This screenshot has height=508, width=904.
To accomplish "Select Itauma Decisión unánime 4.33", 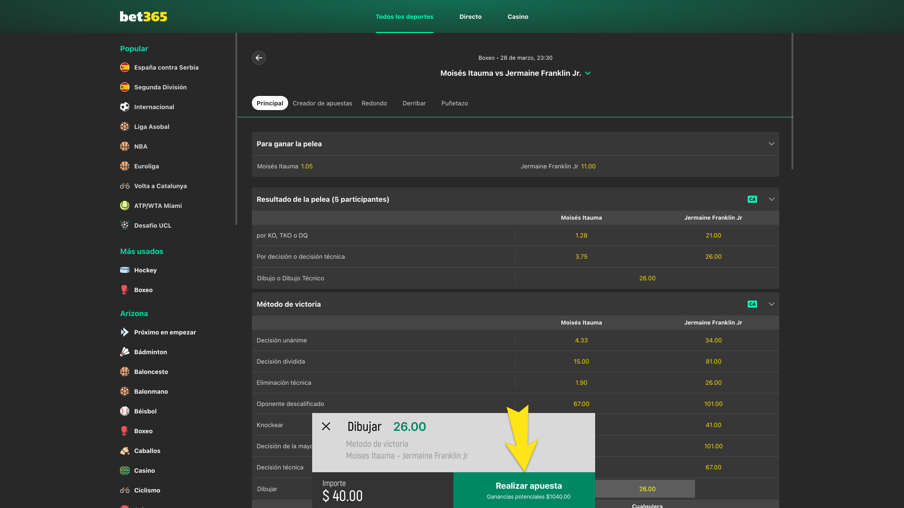I will coord(581,341).
